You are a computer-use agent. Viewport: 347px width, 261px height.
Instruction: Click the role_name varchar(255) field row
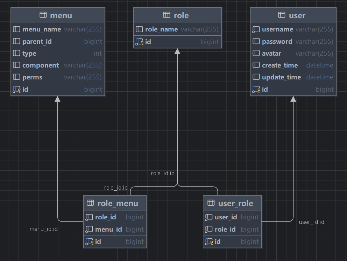point(177,29)
